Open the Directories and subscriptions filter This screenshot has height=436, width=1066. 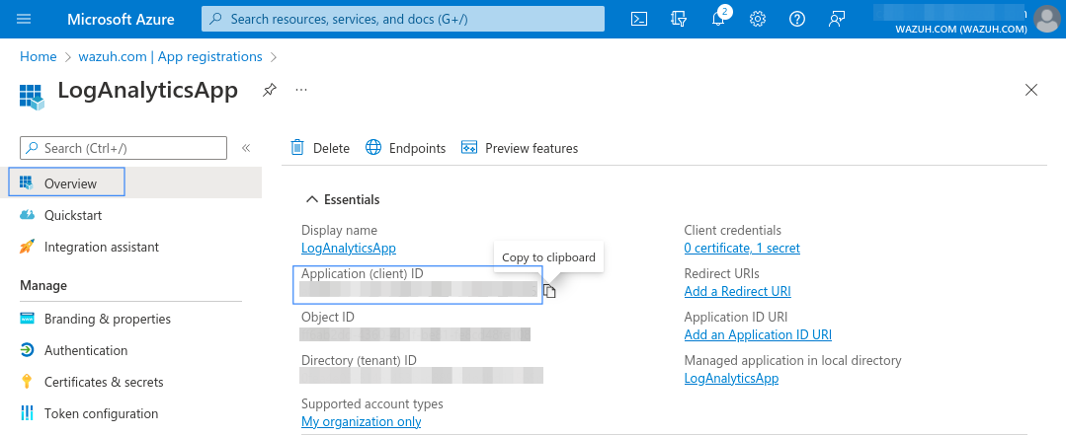point(679,19)
